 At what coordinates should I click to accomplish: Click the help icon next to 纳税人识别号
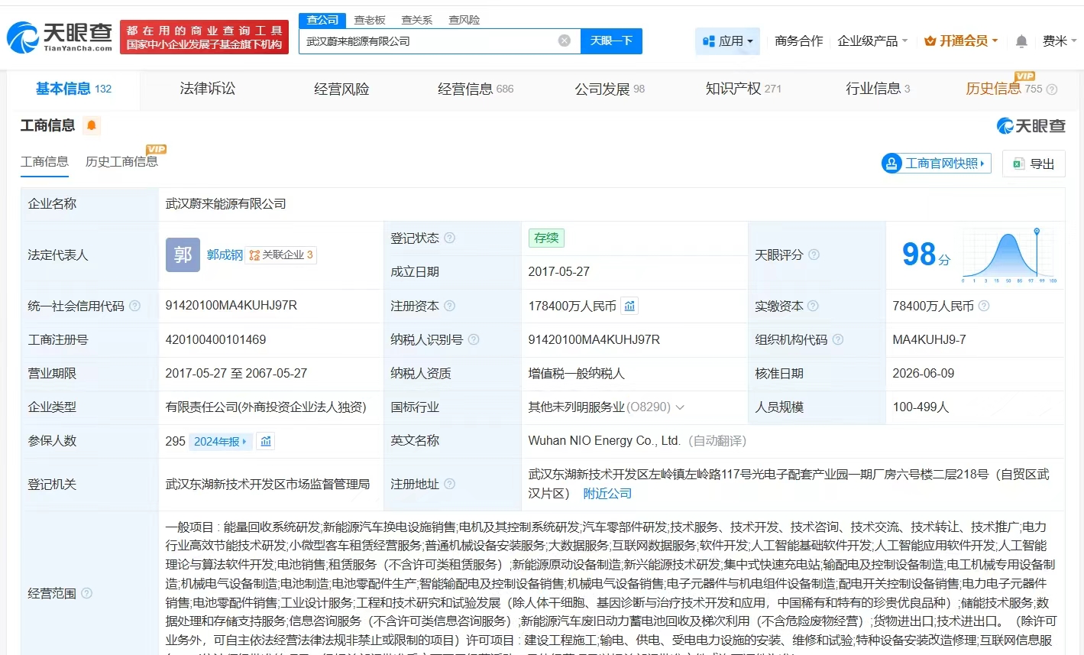[x=474, y=339]
